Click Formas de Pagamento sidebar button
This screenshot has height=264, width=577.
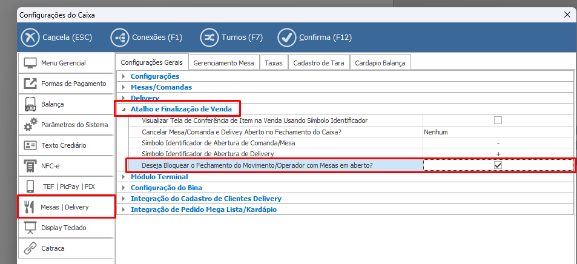pyautogui.click(x=67, y=84)
